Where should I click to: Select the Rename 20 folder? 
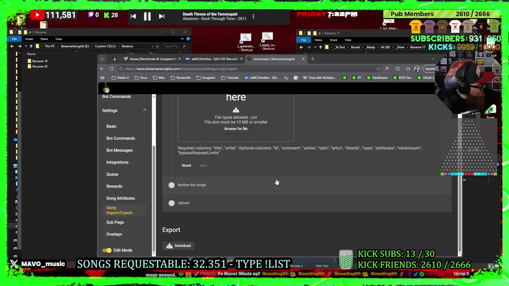37,66
